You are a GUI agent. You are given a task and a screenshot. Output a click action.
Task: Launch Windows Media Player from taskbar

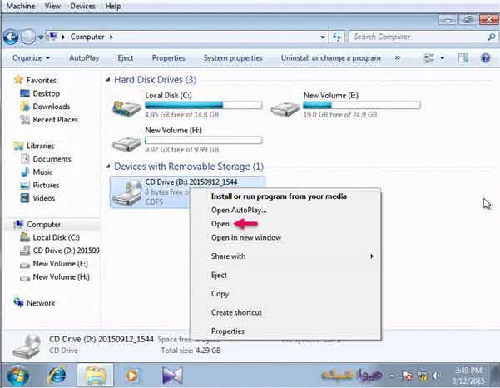pyautogui.click(x=132, y=376)
